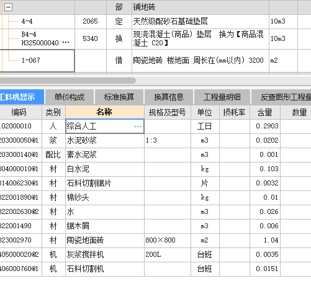The height and width of the screenshot is (289, 311).
Task: Select the 石料切割机 row name
Action: pyautogui.click(x=105, y=269)
